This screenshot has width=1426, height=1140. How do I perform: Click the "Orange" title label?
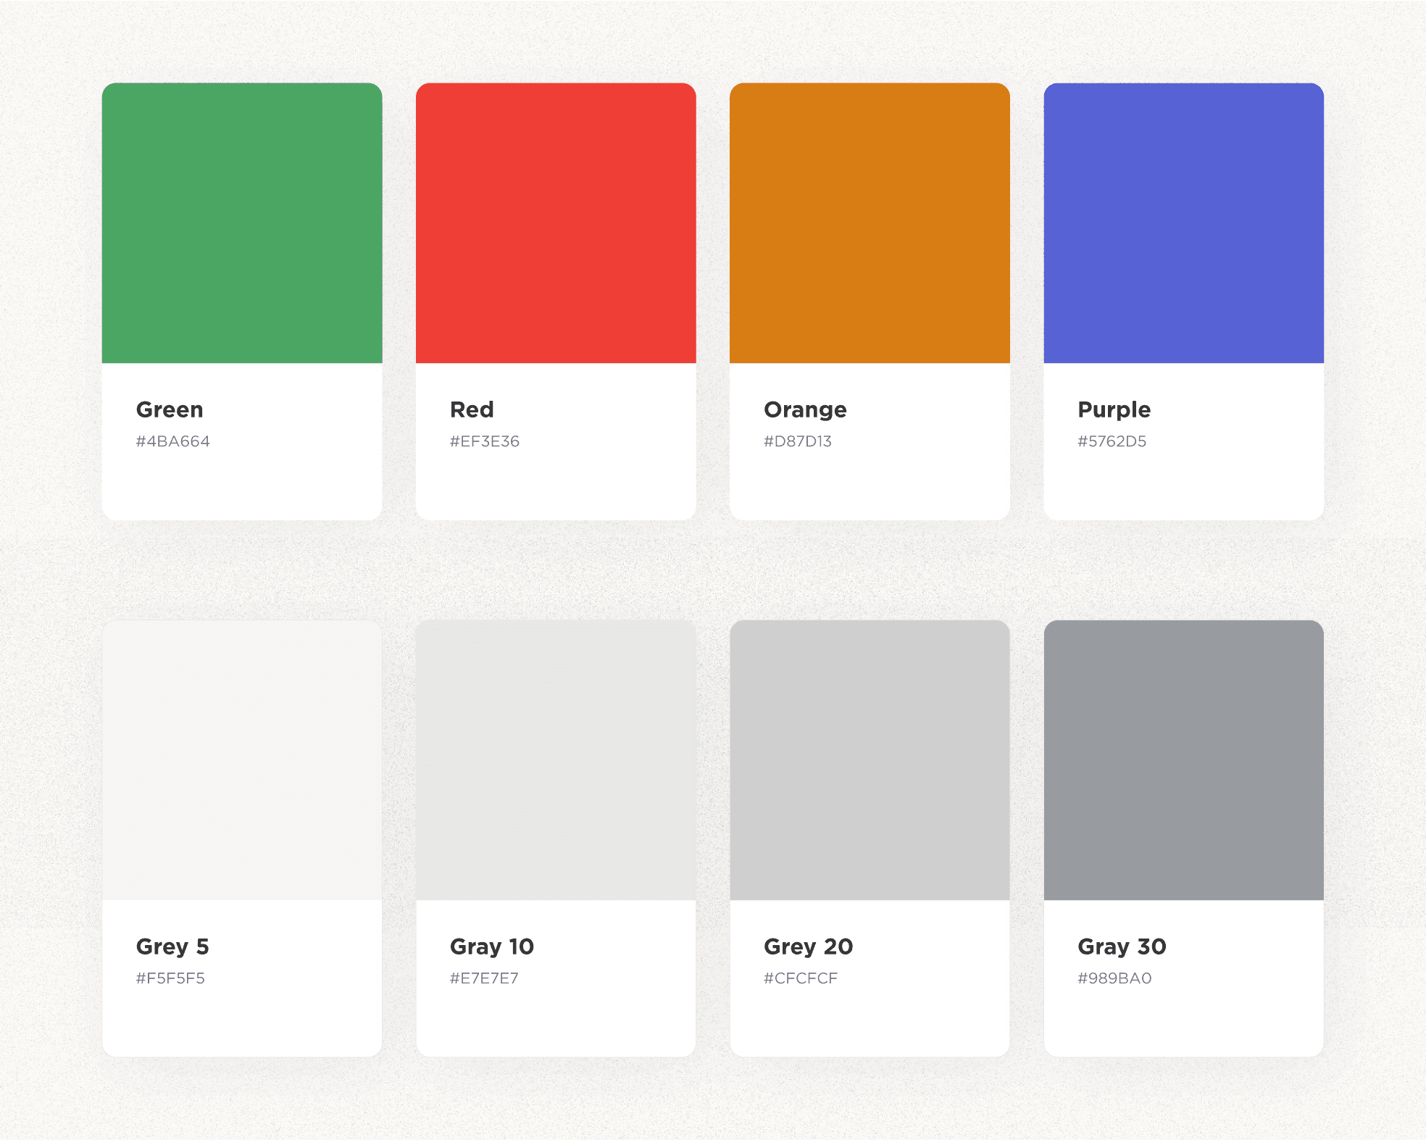pos(805,409)
